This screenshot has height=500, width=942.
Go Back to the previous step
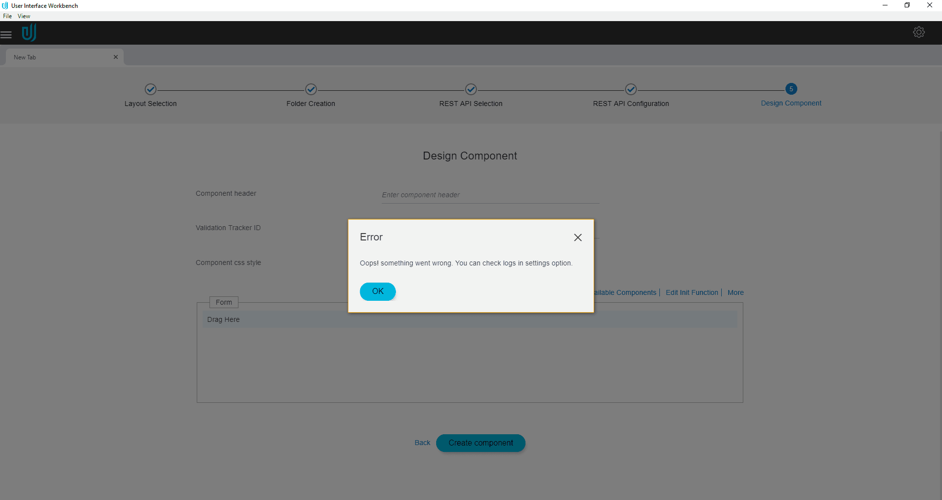point(422,443)
